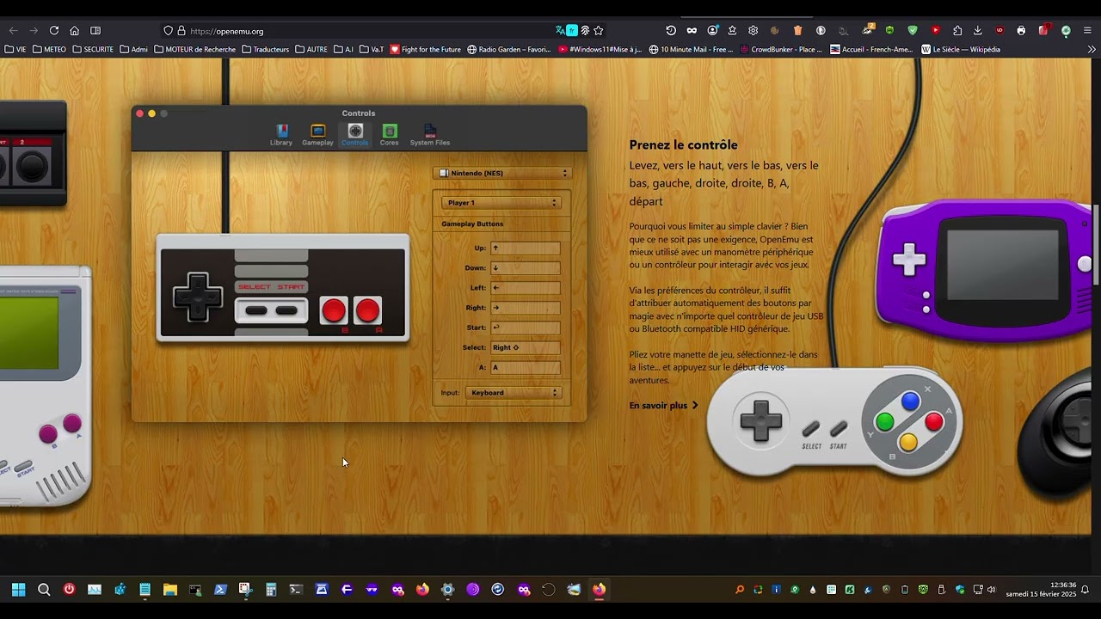1101x619 pixels.
Task: Click the active Firefox icon in taskbar
Action: point(599,590)
